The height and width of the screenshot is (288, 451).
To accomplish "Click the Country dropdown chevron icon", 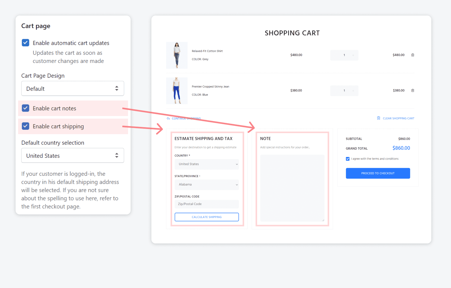I will [x=236, y=164].
